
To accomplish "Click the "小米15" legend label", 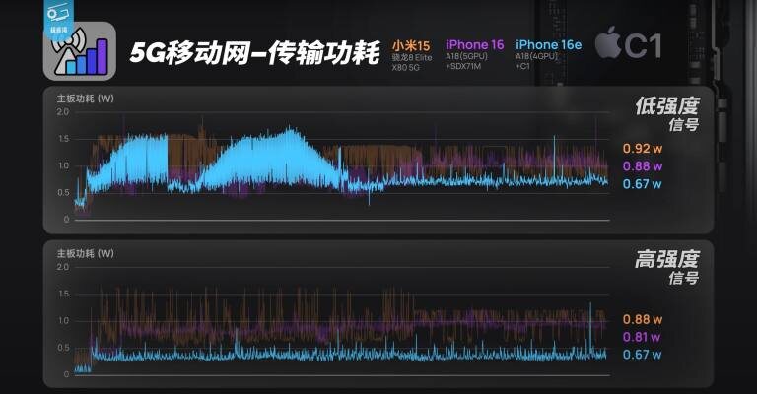I will 411,46.
